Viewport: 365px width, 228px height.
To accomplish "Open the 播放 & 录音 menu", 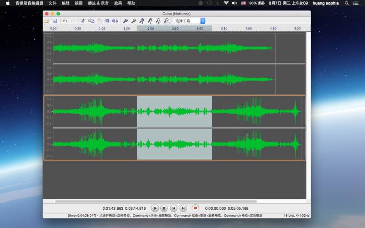I will pos(99,3).
